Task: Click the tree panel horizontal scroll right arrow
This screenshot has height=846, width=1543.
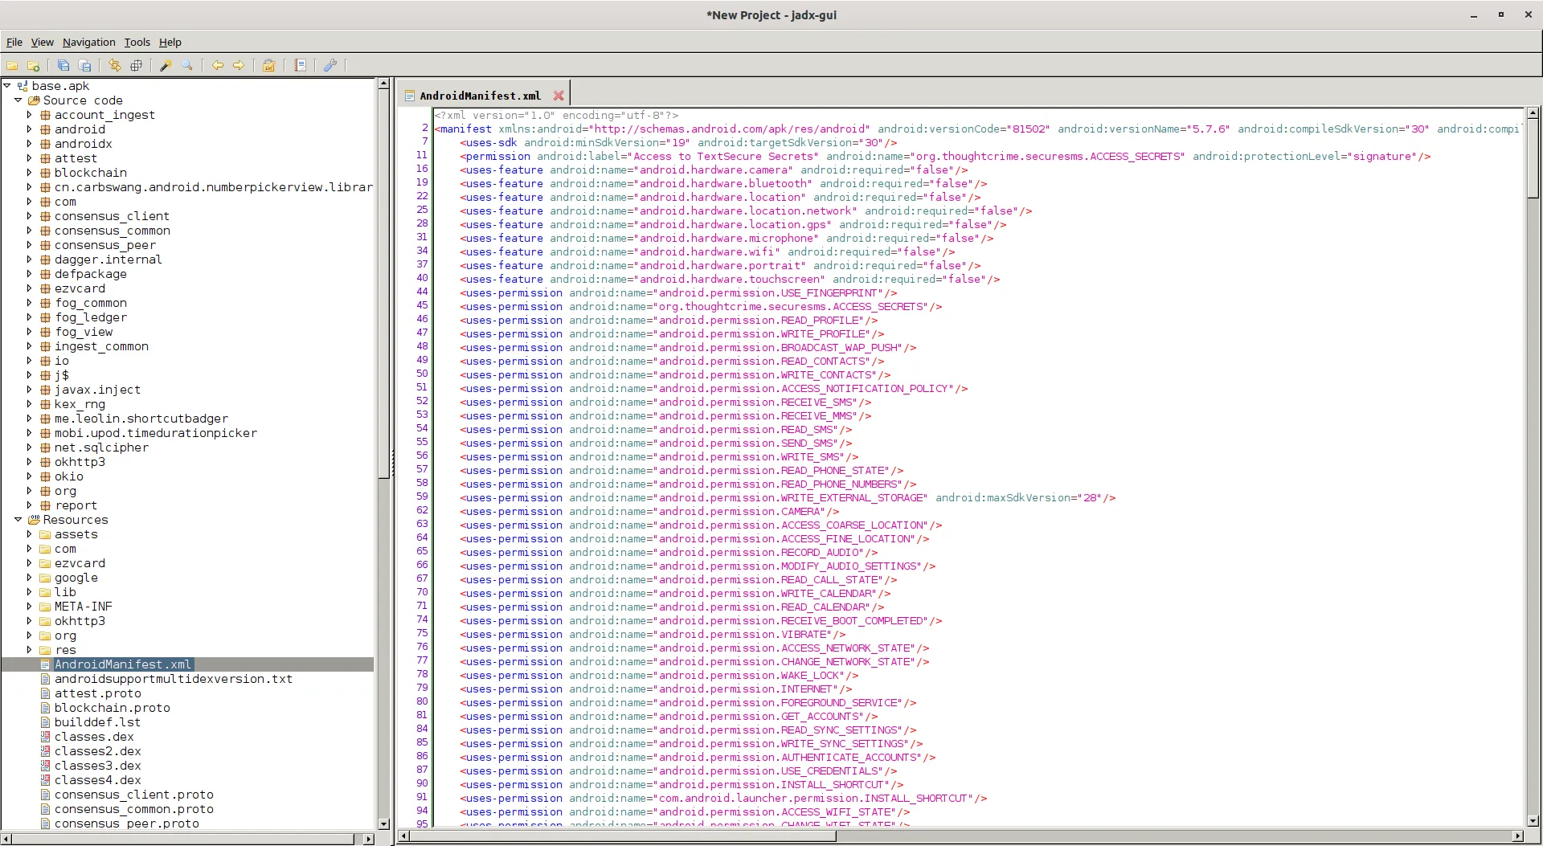Action: pyautogui.click(x=368, y=839)
